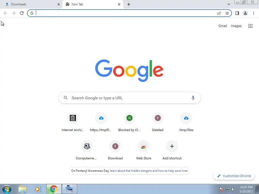The image size is (259, 194).
Task: Open the Images link
Action: (x=236, y=26)
